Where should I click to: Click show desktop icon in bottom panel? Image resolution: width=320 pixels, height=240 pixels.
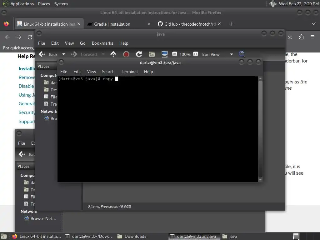pyautogui.click(x=4, y=236)
